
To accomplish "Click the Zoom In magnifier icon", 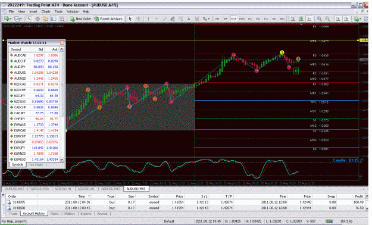I will pos(320,19).
